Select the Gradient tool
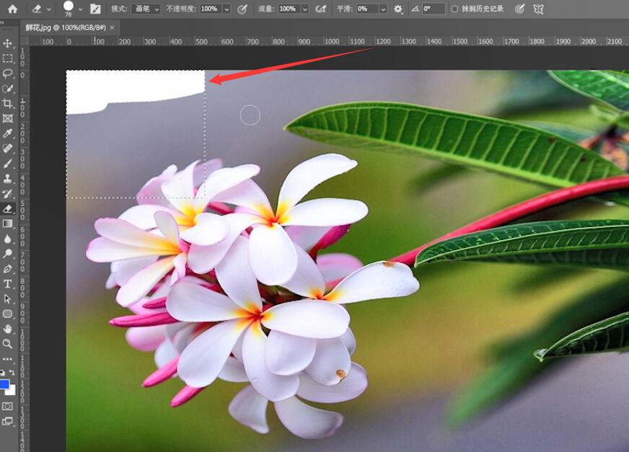Viewport: 629px width, 452px height. [8, 223]
